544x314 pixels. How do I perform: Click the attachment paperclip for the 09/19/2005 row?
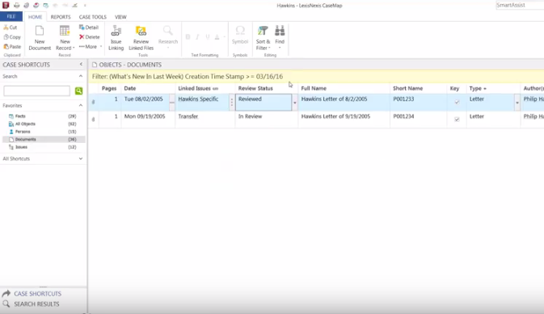point(93,119)
